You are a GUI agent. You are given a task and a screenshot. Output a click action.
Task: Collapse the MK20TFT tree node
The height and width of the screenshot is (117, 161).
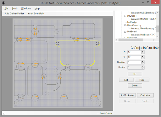(x=125, y=16)
